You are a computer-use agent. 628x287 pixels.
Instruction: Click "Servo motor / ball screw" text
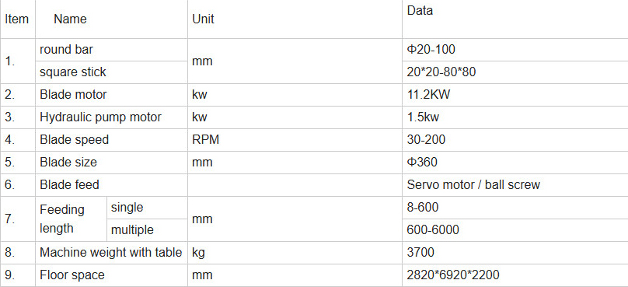[x=473, y=185]
